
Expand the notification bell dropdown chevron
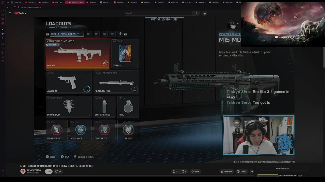coord(60,171)
